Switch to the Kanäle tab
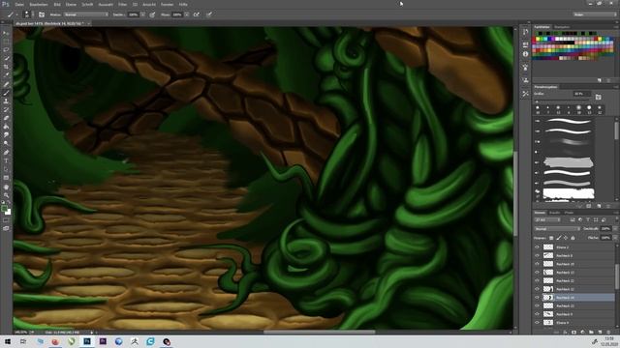The height and width of the screenshot is (348, 620). (555, 213)
